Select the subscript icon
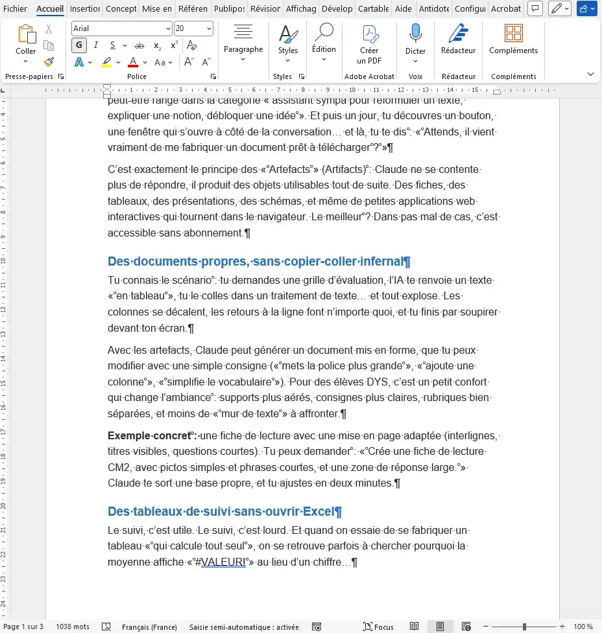Image resolution: width=602 pixels, height=633 pixels. coord(158,45)
